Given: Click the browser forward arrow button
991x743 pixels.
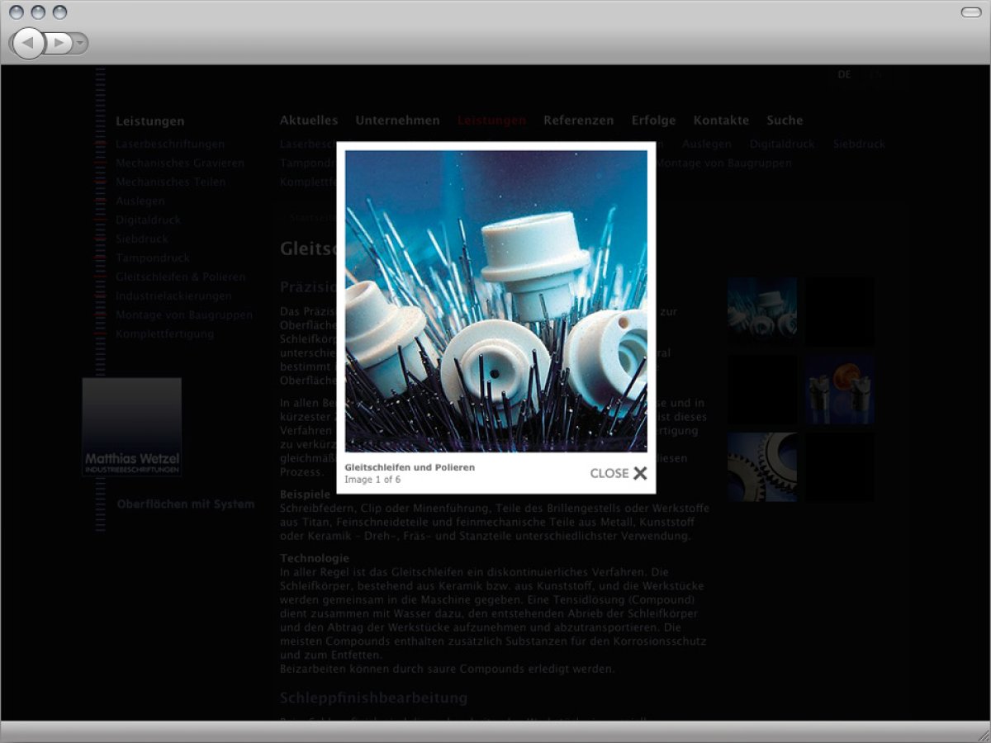Looking at the screenshot, I should coord(58,43).
